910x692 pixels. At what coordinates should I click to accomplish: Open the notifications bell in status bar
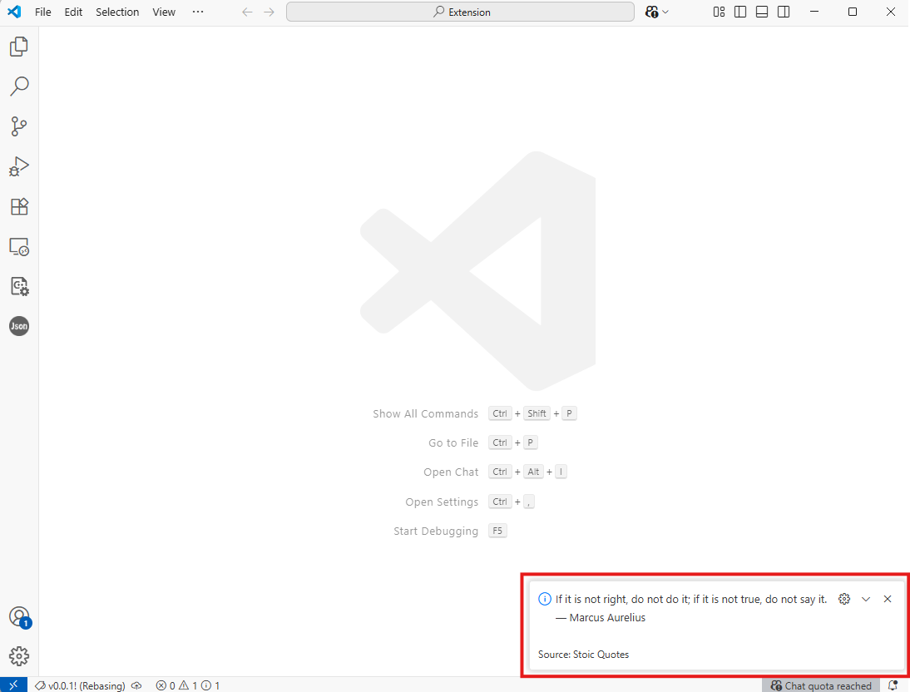(x=893, y=685)
